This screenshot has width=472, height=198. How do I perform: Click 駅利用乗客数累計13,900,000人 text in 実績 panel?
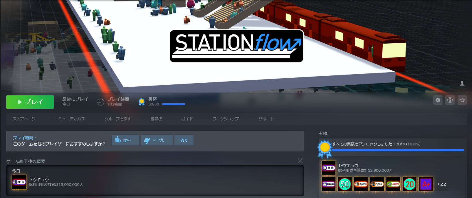click(x=365, y=171)
